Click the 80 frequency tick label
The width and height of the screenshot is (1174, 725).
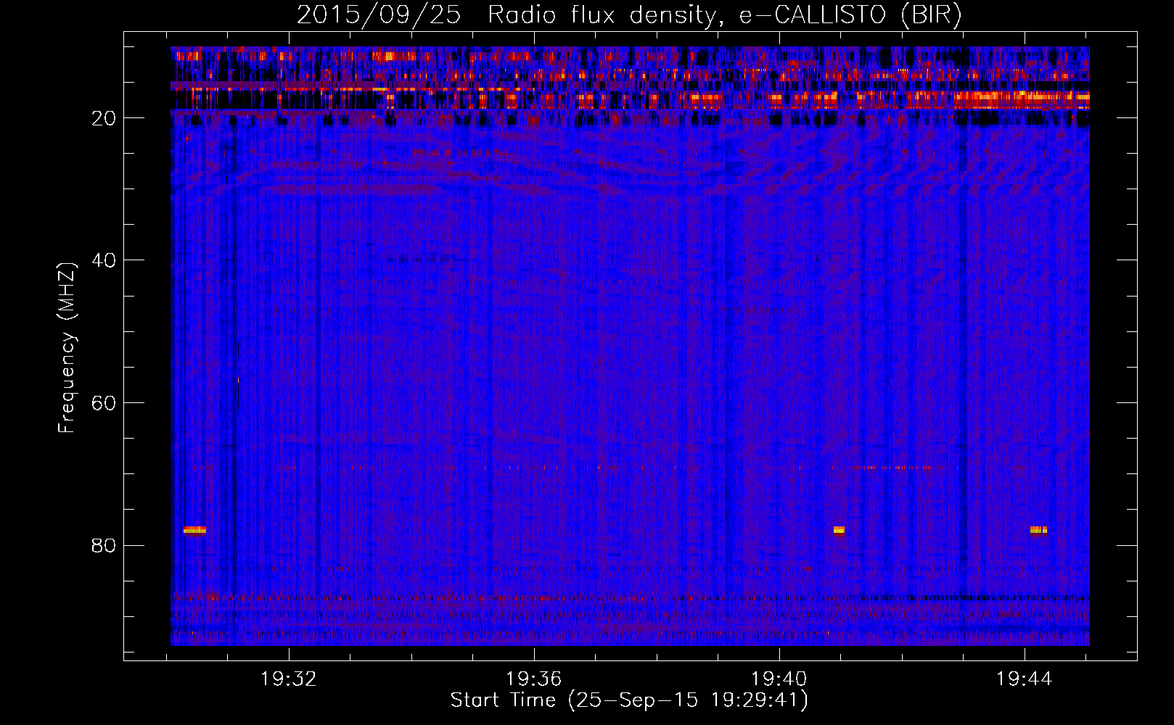[x=104, y=545]
